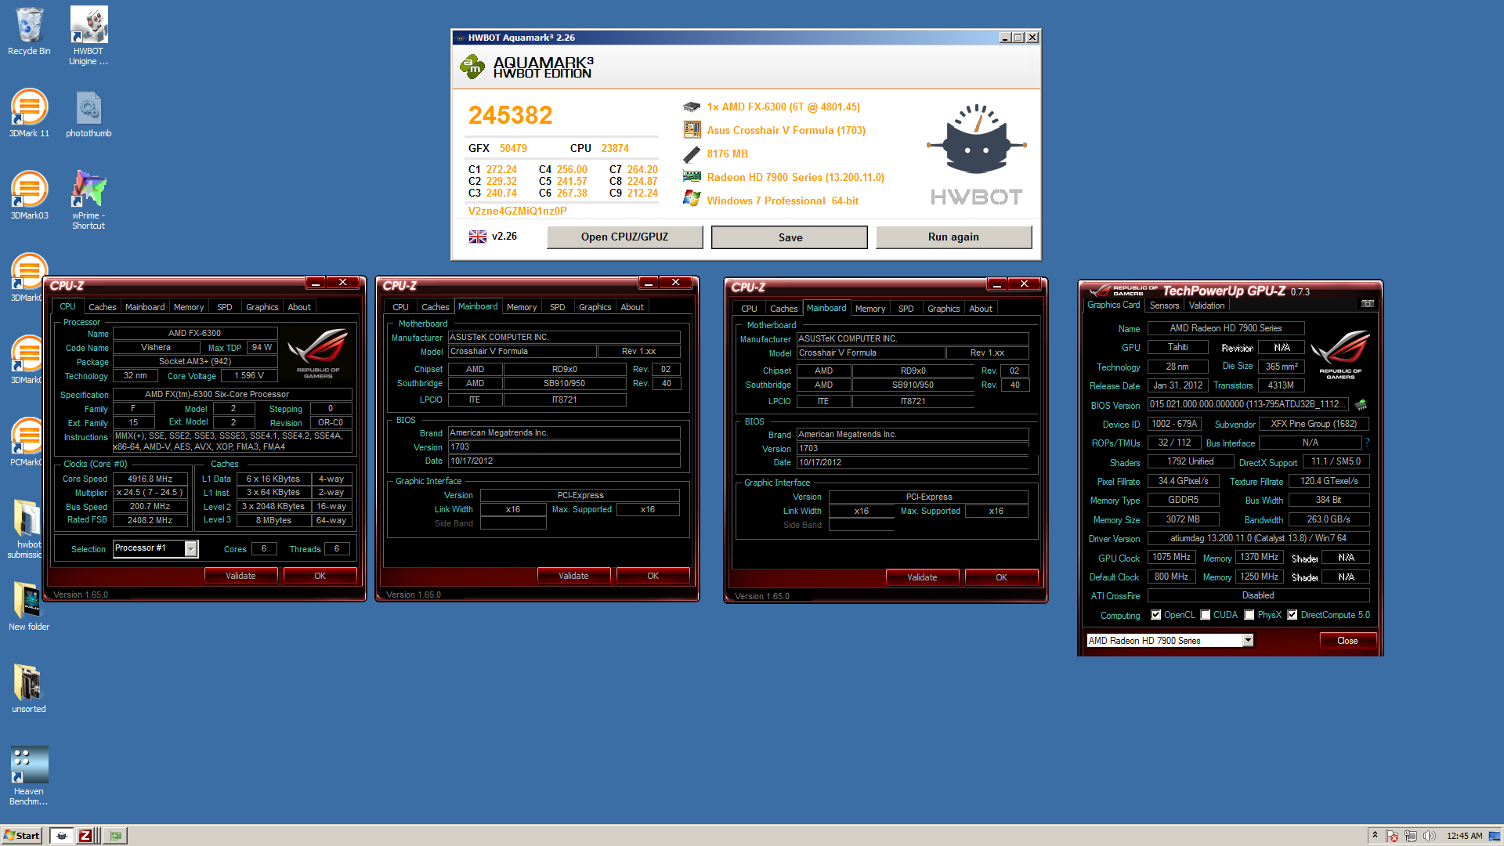Click Open CPUZ/GPUZ button in Aquamark
Viewport: 1504px width, 846px height.
(624, 237)
